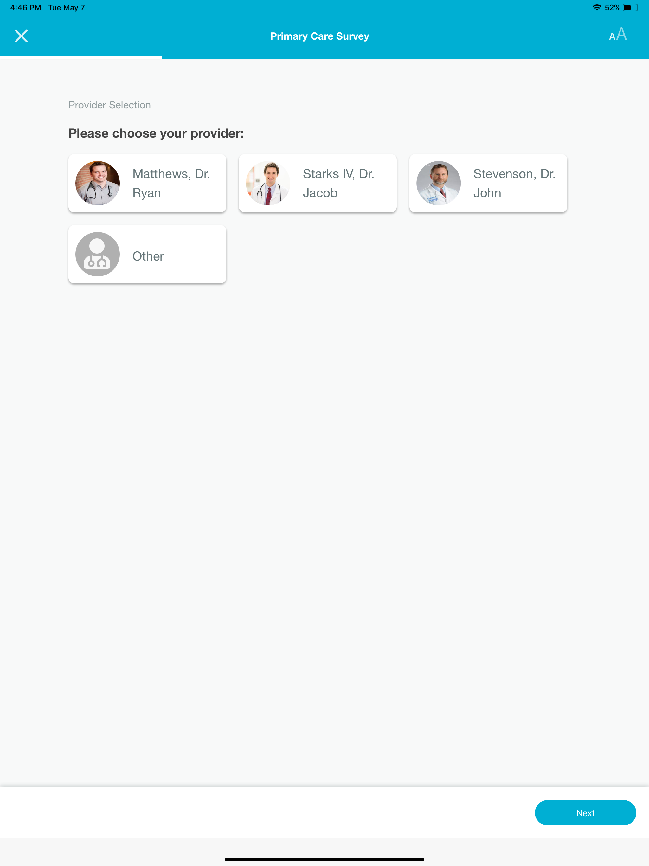649x866 pixels.
Task: Tap the 4:46 PM clock
Action: pyautogui.click(x=25, y=7)
